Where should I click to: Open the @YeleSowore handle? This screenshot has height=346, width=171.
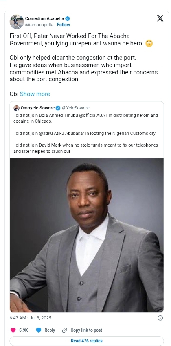click(x=76, y=108)
